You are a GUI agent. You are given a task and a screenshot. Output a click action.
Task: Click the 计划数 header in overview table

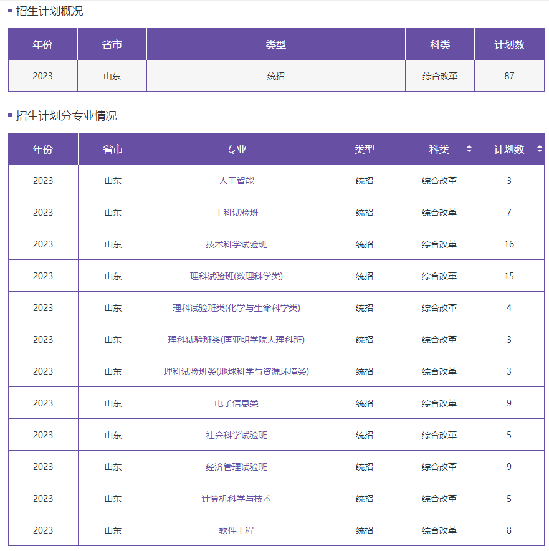pos(509,44)
